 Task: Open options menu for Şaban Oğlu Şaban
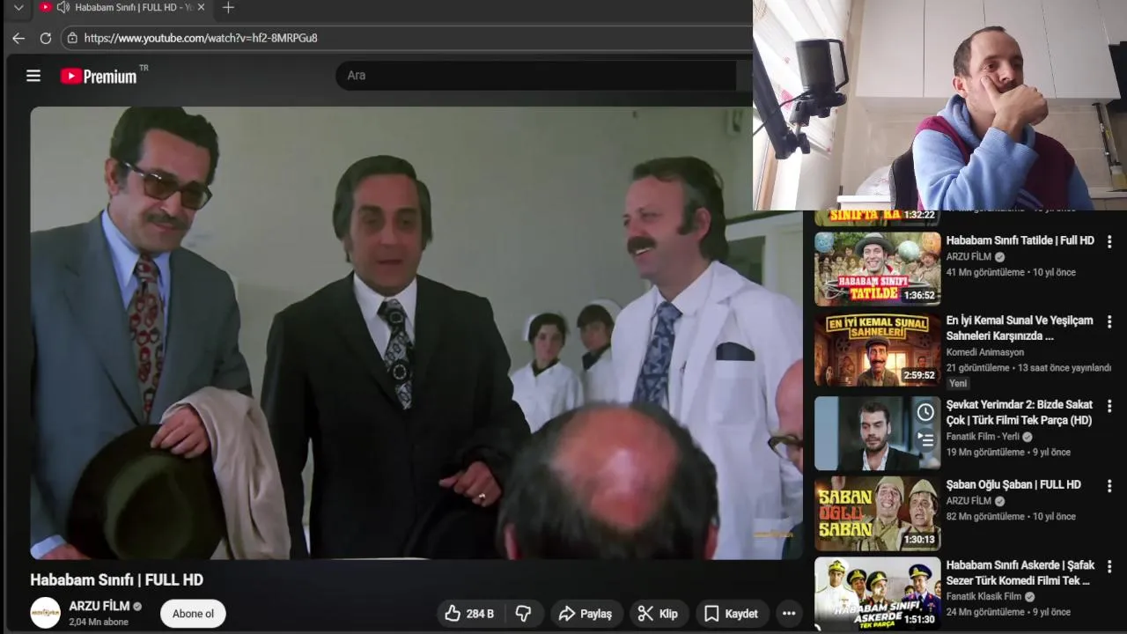pos(1109,486)
